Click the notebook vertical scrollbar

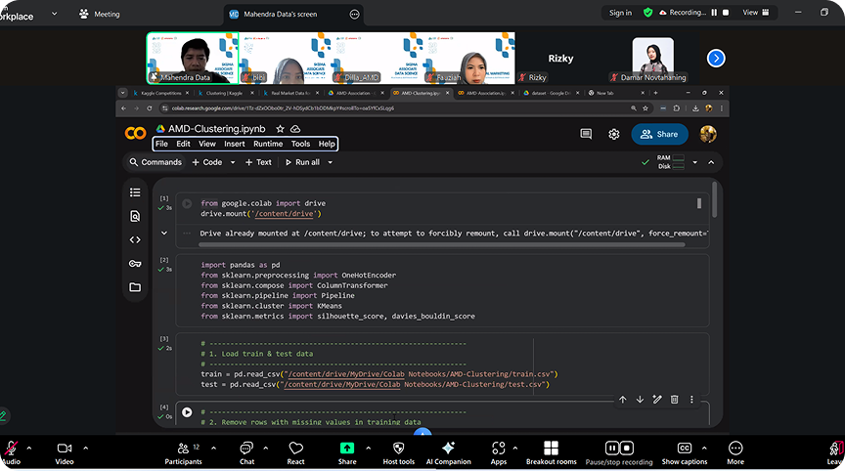(x=715, y=199)
